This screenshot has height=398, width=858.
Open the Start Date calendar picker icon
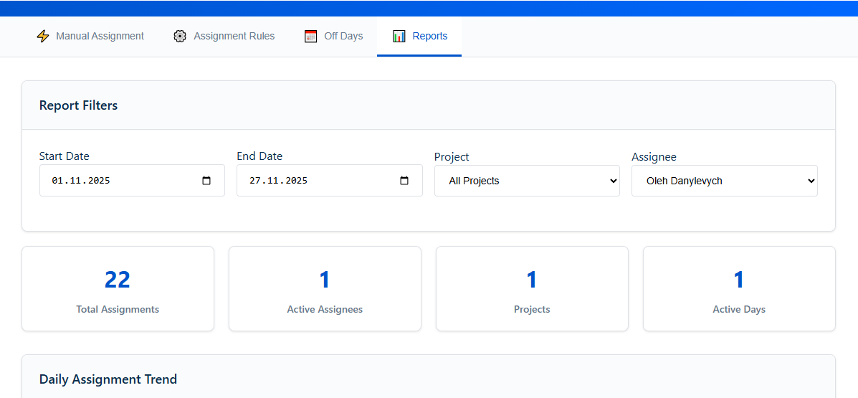[x=207, y=181]
